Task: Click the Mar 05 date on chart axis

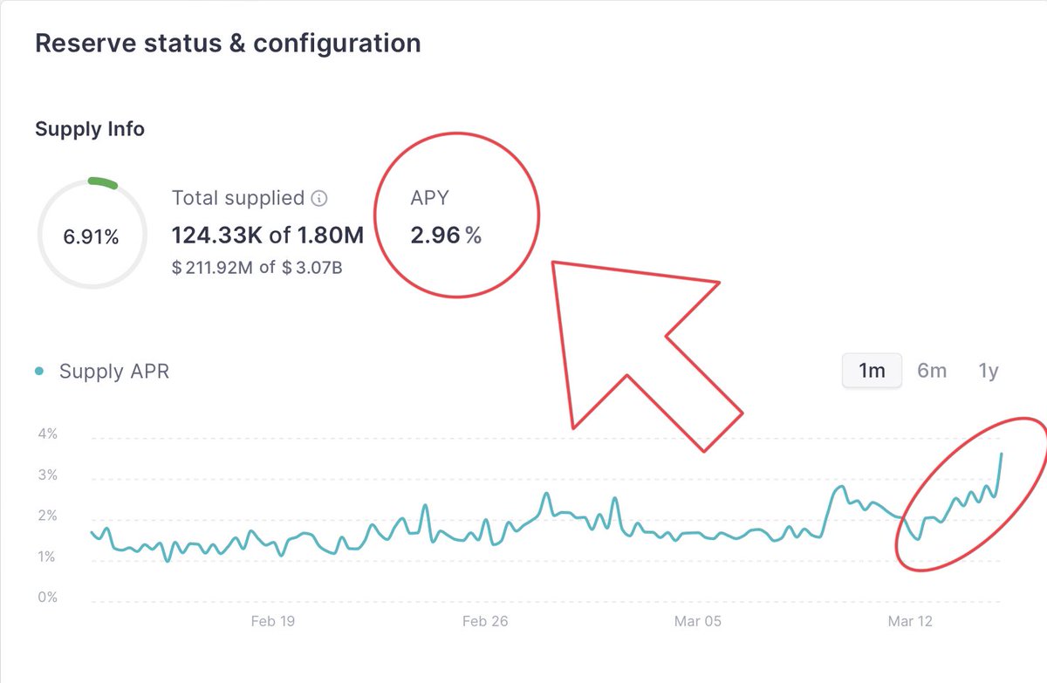Action: 698,621
